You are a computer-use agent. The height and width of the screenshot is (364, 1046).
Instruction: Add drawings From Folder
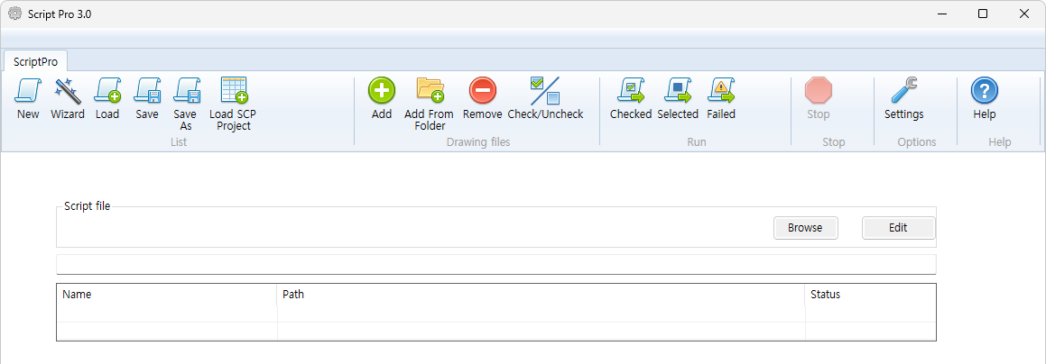429,104
